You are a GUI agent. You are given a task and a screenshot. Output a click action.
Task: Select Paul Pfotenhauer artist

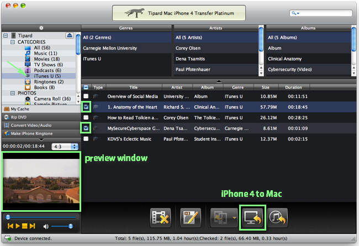pos(216,69)
